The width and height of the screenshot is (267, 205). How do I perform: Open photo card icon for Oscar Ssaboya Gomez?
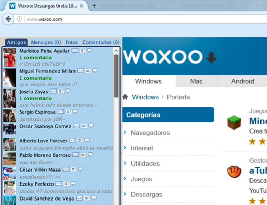[84, 126]
